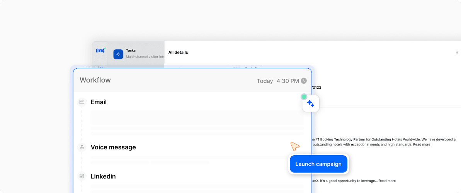Image resolution: width=461 pixels, height=193 pixels.
Task: Click Read more after 'opportunity to leverage'
Action: [x=387, y=181]
